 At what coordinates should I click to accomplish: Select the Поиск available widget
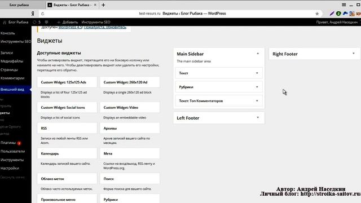[x=130, y=179]
